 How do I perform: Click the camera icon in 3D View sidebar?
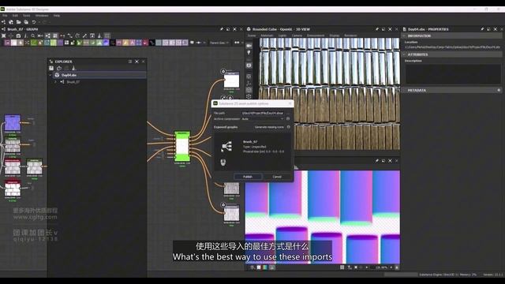(x=249, y=46)
